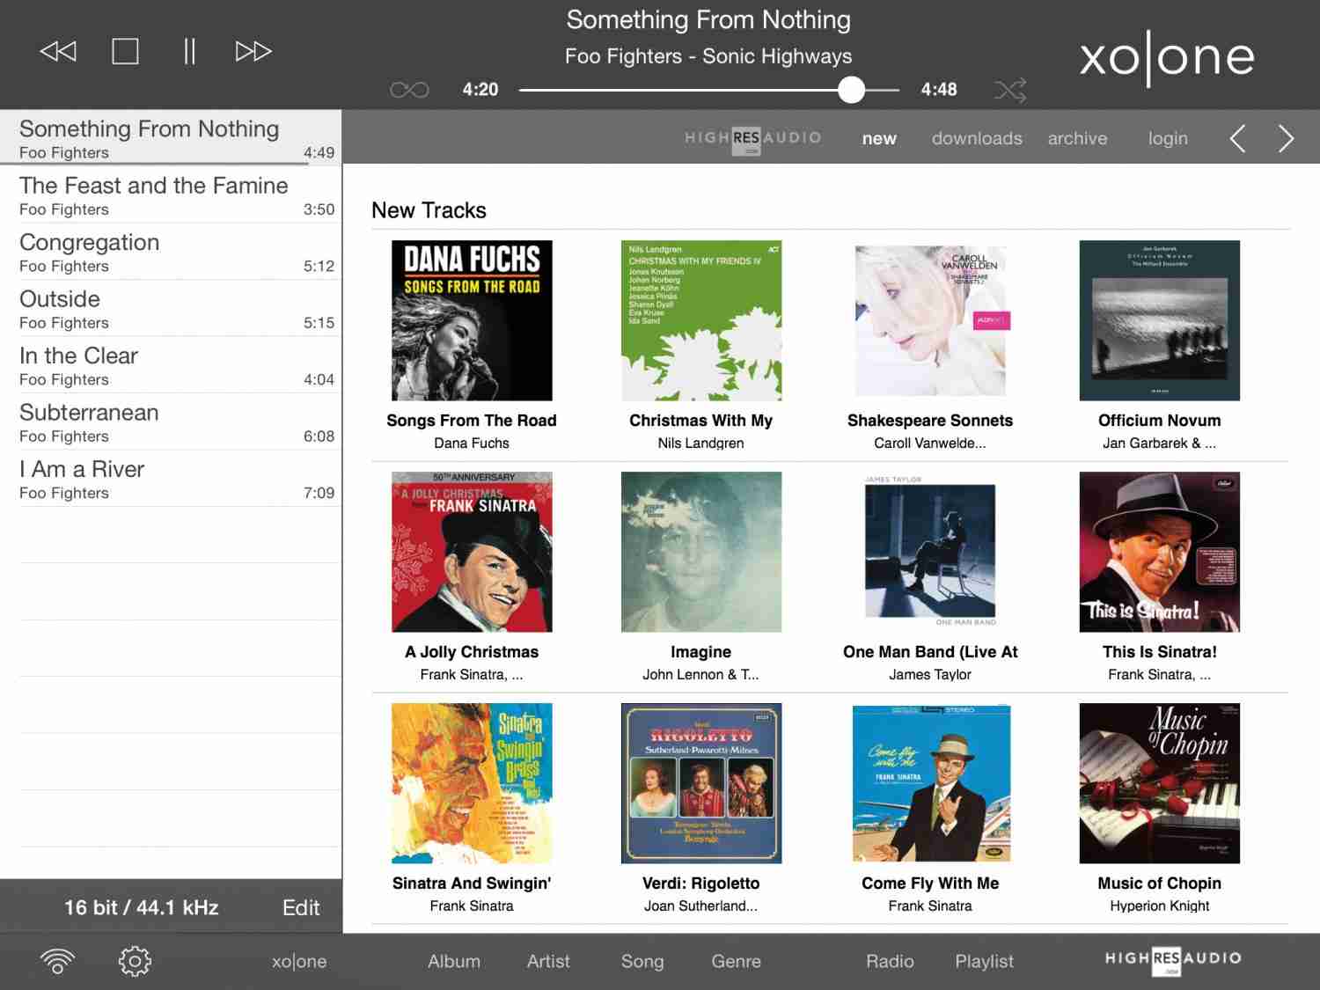Skip to previous track with rewind icon
Screen dimensions: 1320x990
pos(58,51)
